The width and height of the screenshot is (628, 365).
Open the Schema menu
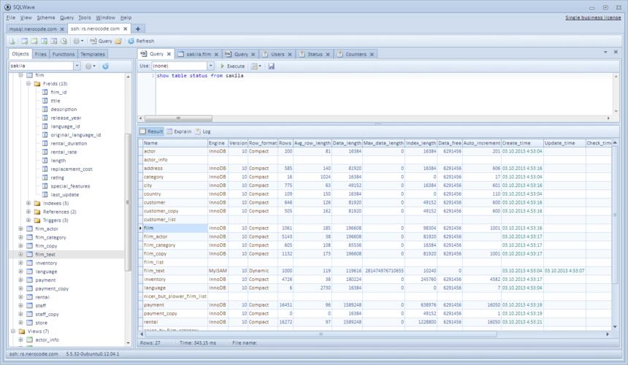pos(45,17)
